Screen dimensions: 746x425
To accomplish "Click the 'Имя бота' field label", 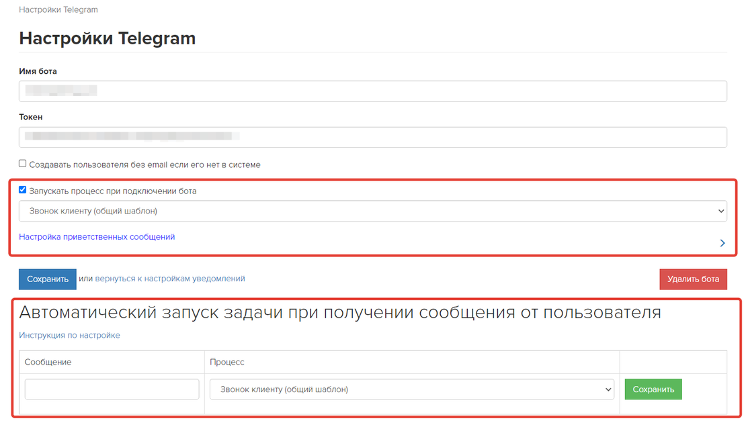I will [38, 71].
